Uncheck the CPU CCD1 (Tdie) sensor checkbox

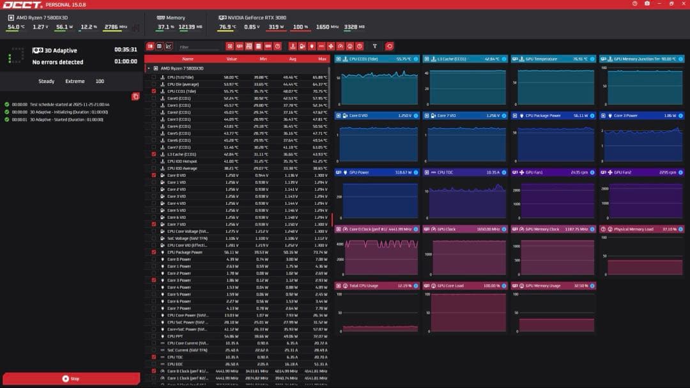(153, 91)
